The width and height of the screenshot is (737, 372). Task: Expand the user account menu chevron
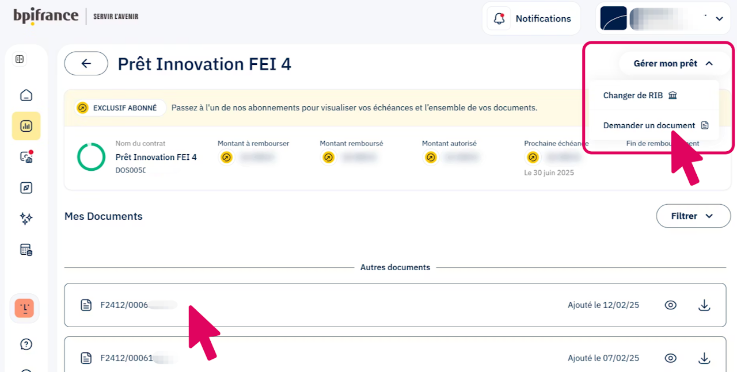(719, 19)
